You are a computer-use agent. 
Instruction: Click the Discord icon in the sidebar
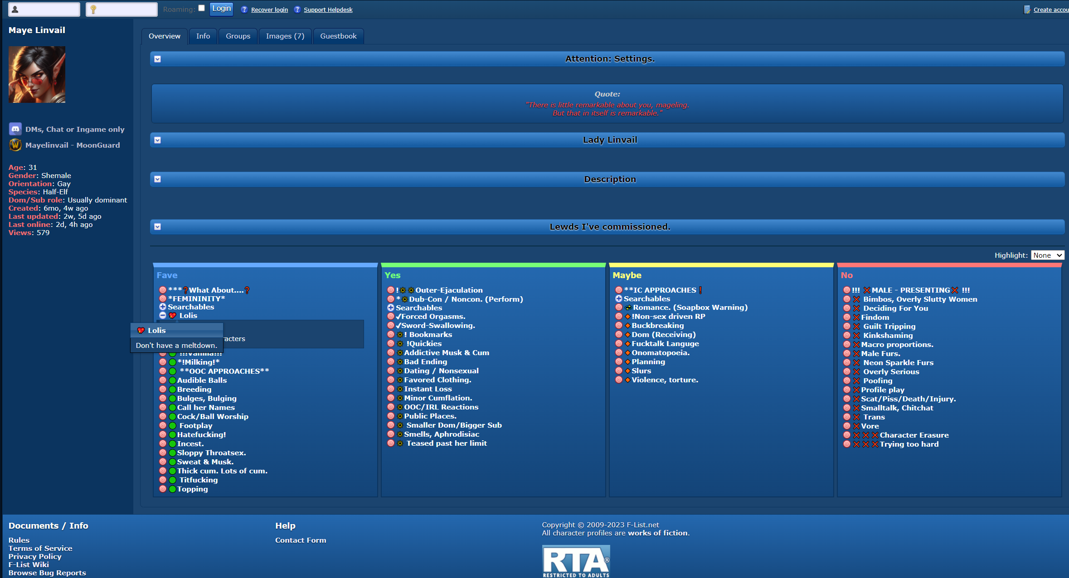(15, 129)
